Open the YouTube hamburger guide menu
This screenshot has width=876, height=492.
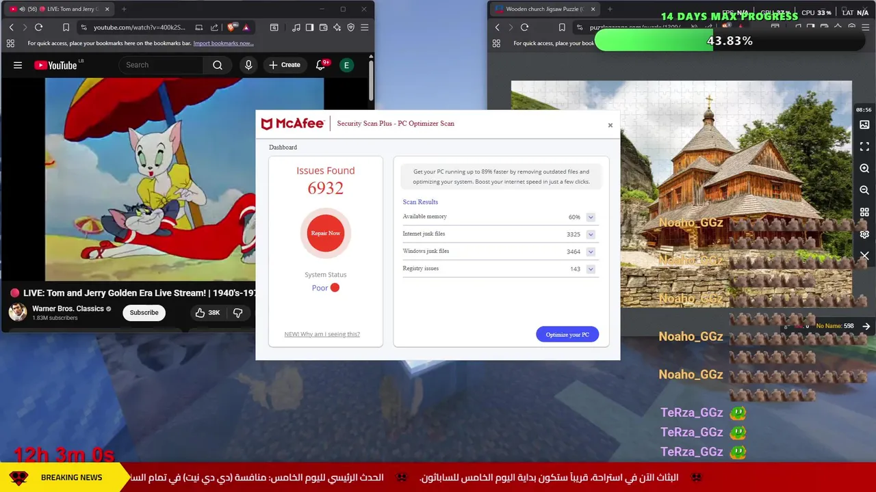(x=18, y=65)
